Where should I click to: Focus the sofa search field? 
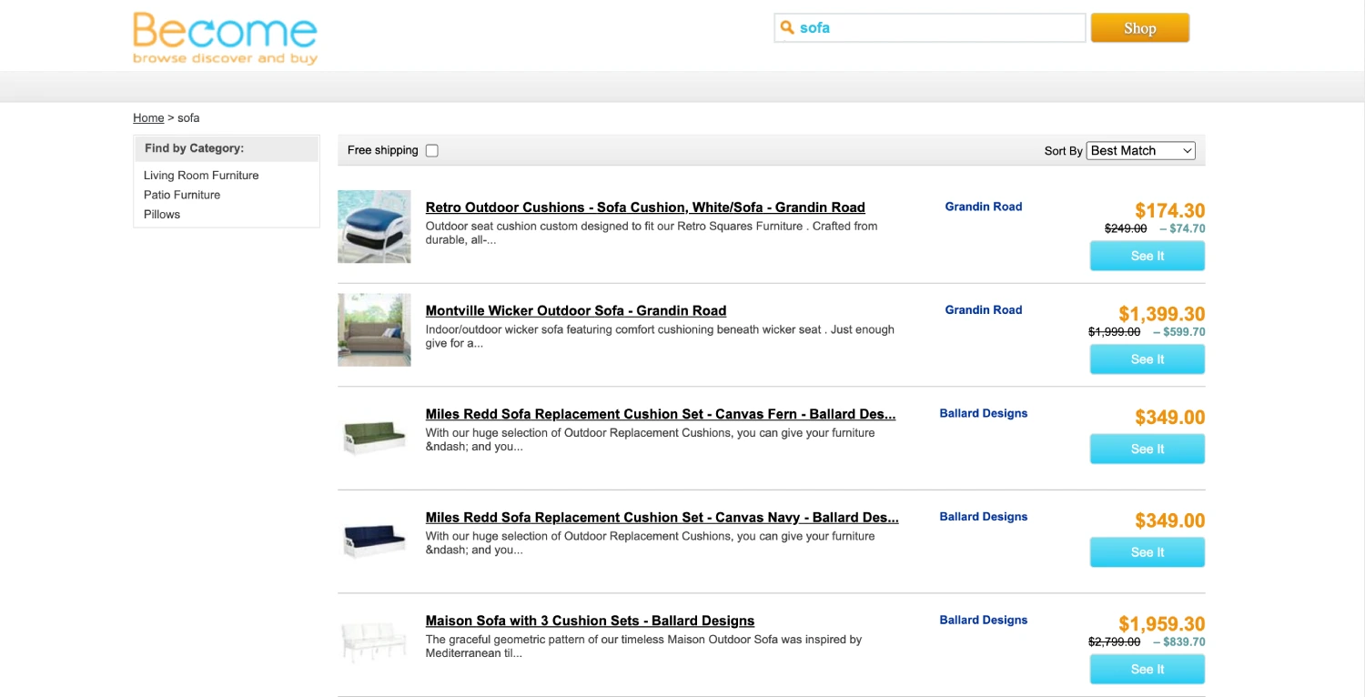[x=930, y=27]
